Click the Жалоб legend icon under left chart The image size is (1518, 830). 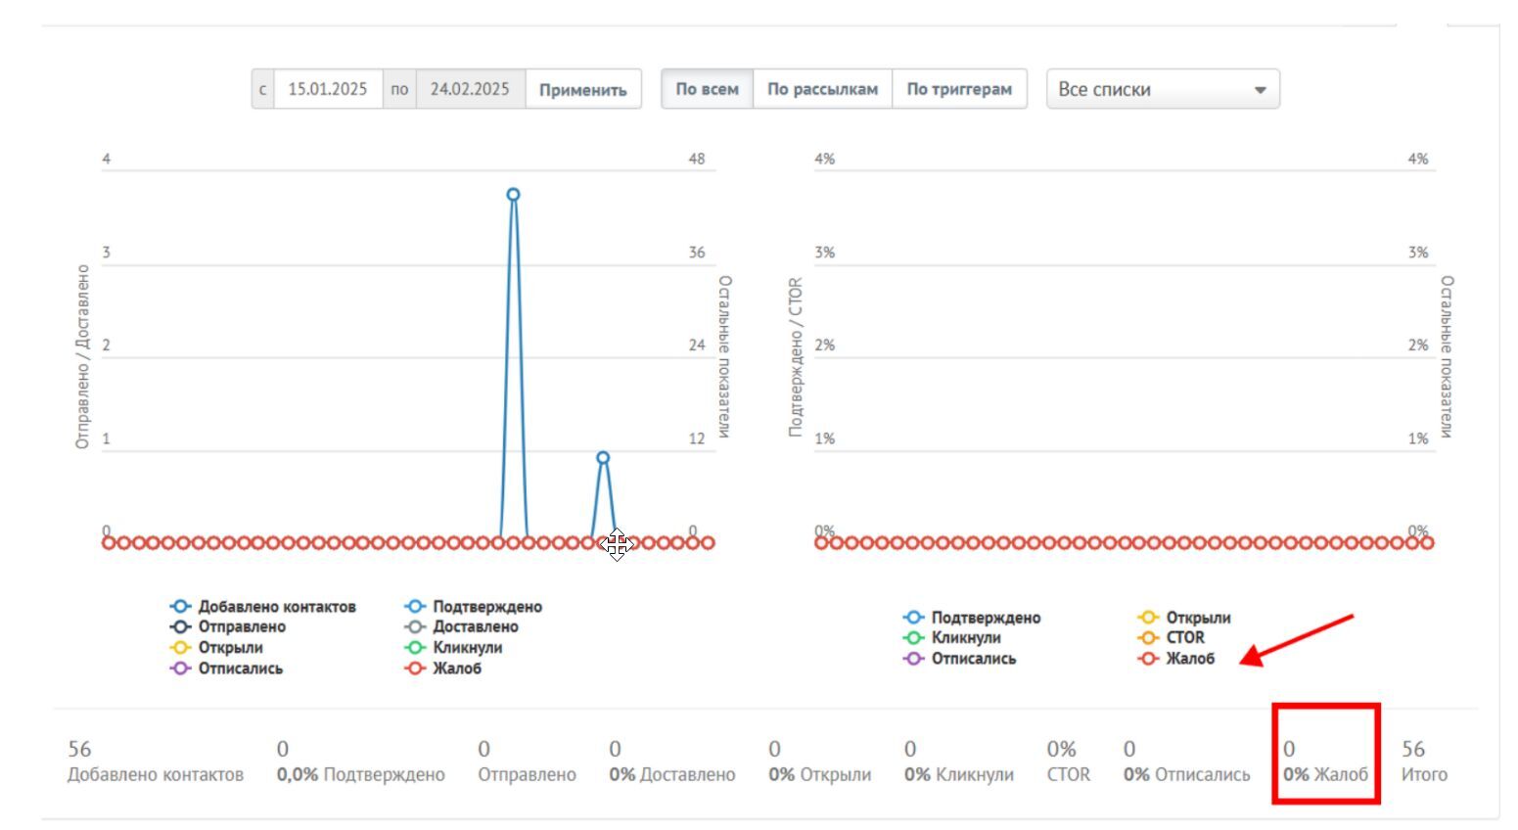pyautogui.click(x=415, y=669)
